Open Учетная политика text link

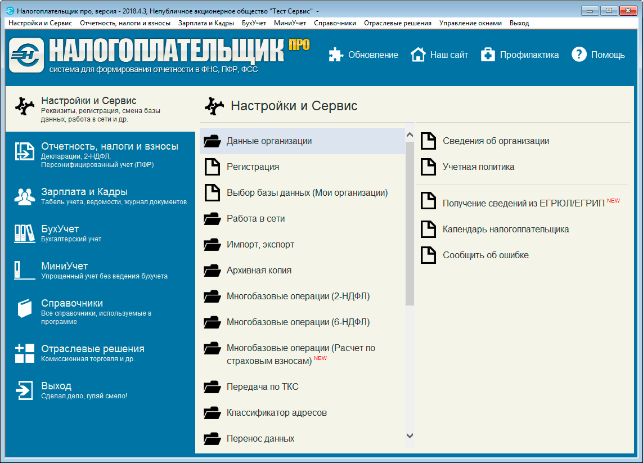coord(478,167)
